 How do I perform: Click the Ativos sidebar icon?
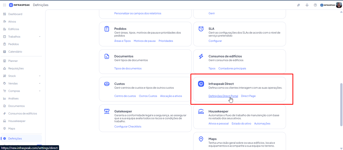[5, 22]
